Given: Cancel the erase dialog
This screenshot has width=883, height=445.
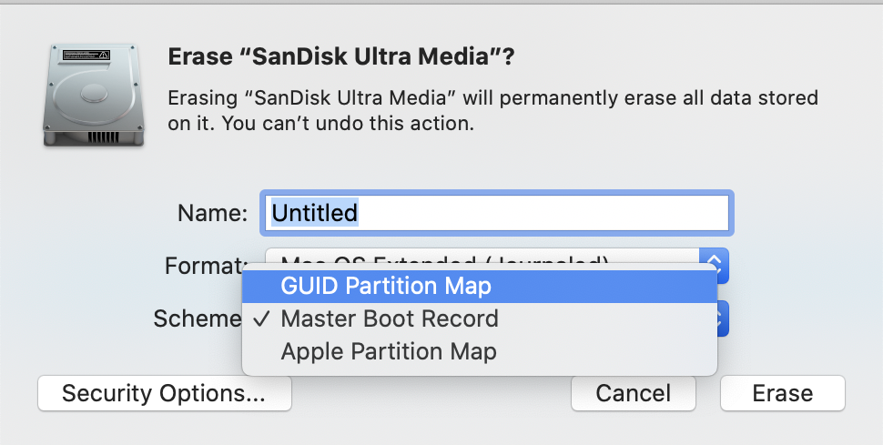Looking at the screenshot, I should pyautogui.click(x=633, y=393).
